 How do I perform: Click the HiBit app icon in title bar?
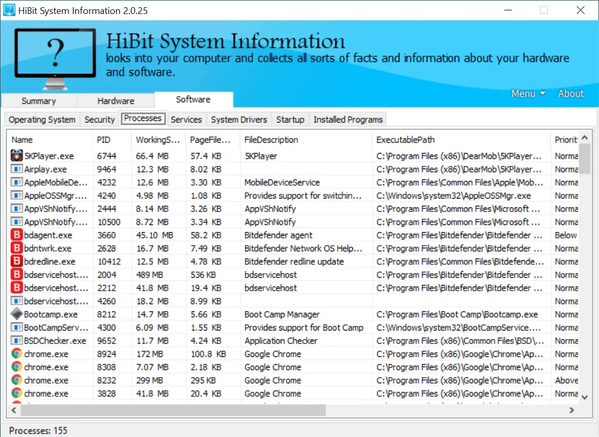pyautogui.click(x=9, y=10)
